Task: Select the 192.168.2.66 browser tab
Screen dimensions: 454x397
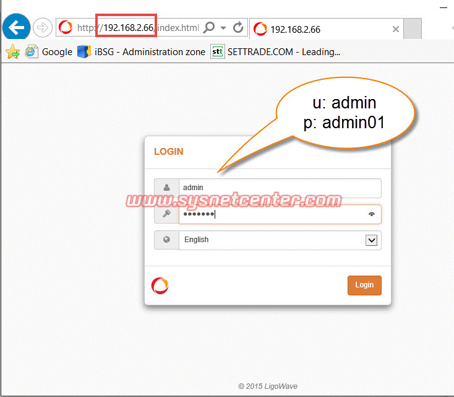Action: pyautogui.click(x=322, y=29)
